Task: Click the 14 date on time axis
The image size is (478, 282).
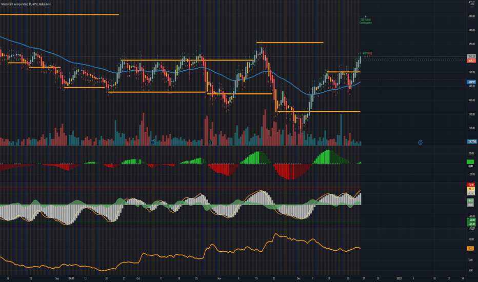Action: [463, 278]
